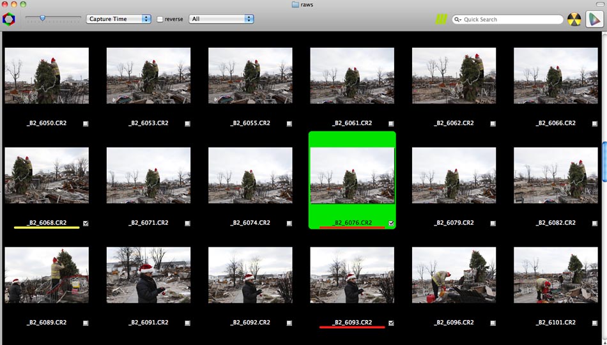Open the Capture Time sort dropdown

(x=118, y=19)
